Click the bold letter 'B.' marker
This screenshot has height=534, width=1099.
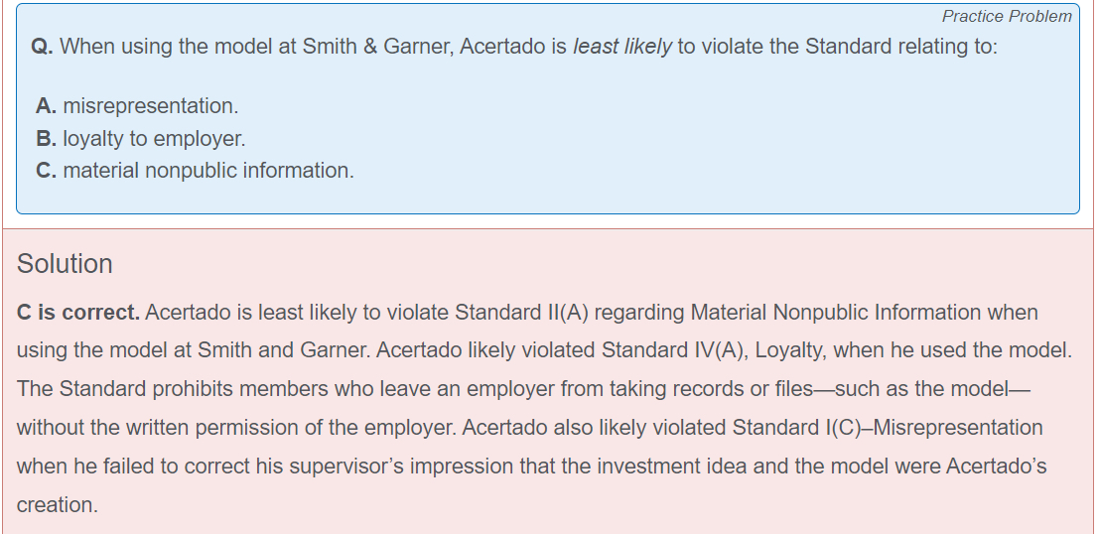point(47,138)
